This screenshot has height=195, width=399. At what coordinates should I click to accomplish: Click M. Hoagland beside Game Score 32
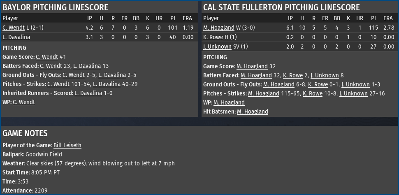pos(252,66)
